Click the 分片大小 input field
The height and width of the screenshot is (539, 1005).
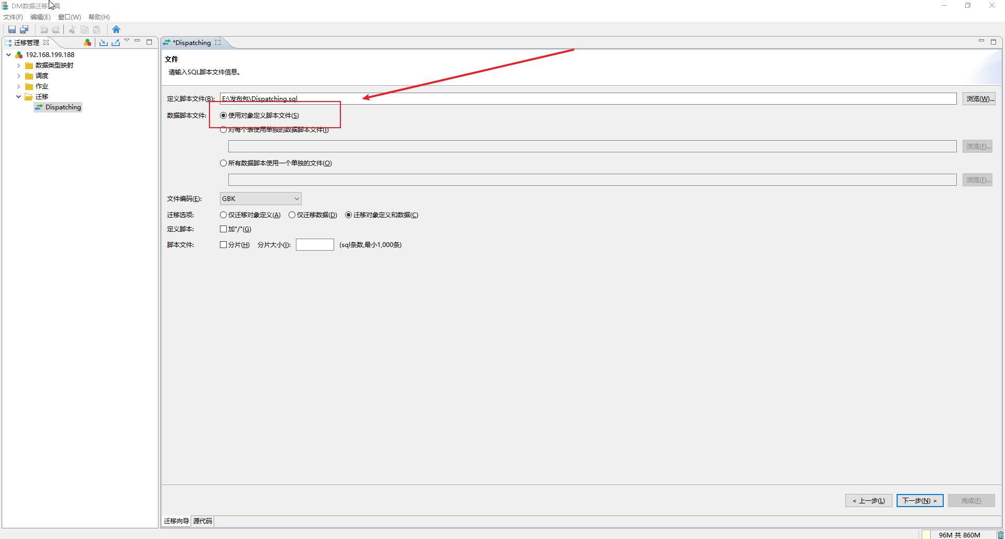tap(315, 244)
